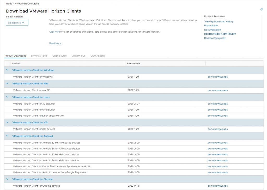The image size is (267, 190).
Task: Switch to the Drivers & Tools tab
Action: (x=39, y=56)
